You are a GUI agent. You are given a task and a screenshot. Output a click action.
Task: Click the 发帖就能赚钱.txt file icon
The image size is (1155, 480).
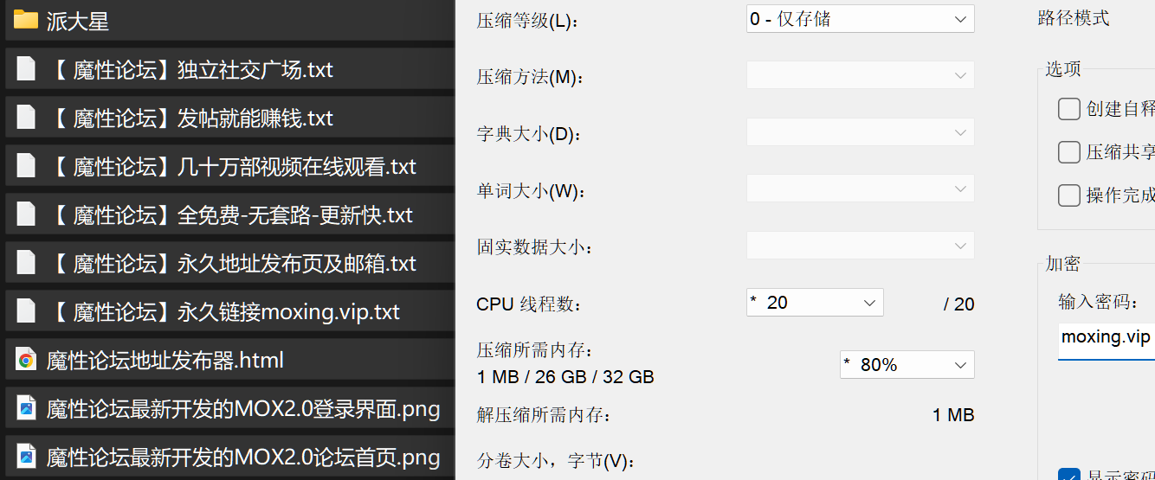tap(26, 118)
